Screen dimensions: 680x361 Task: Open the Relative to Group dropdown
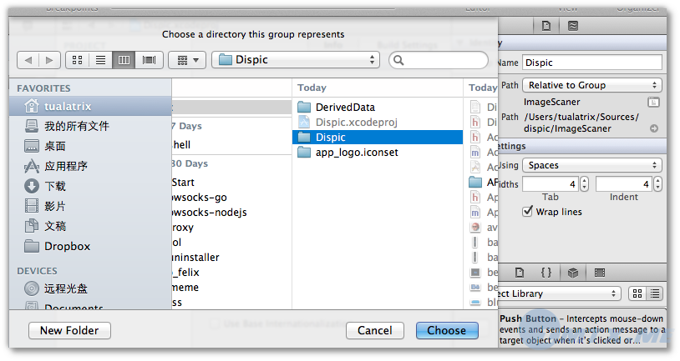tap(592, 85)
